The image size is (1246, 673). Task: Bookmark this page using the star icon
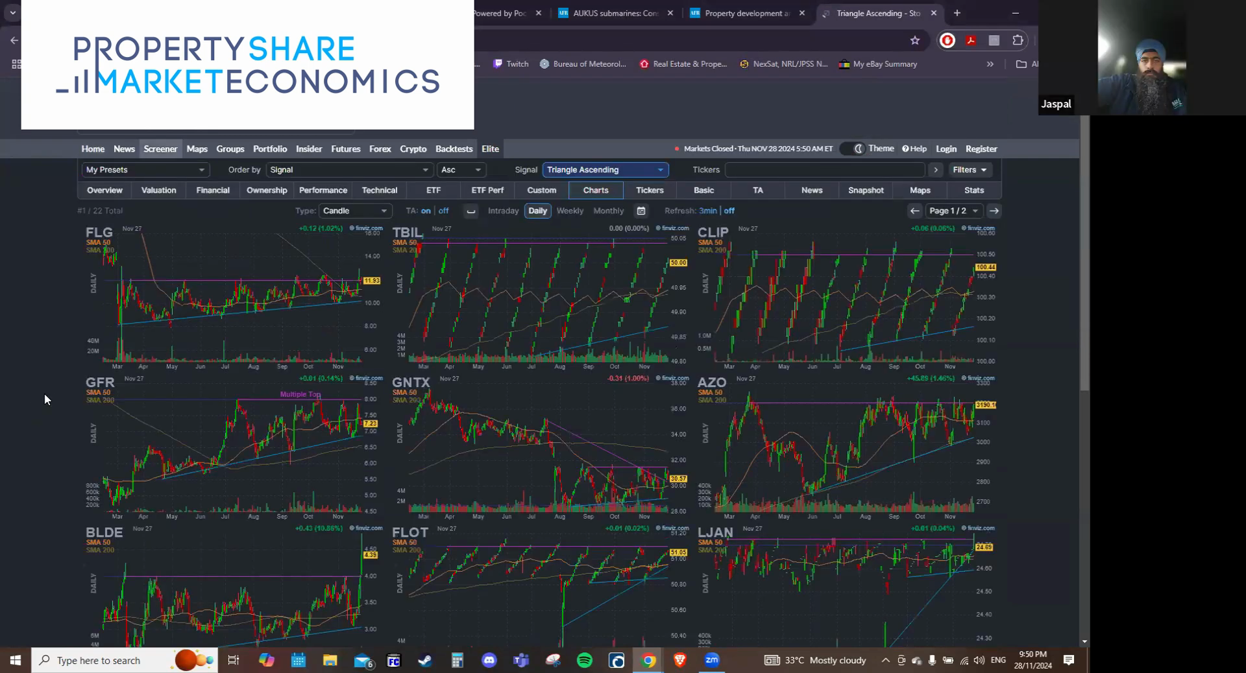[915, 40]
